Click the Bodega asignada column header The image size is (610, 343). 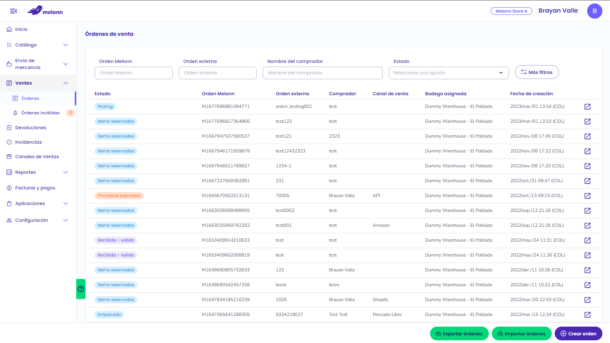pos(446,94)
